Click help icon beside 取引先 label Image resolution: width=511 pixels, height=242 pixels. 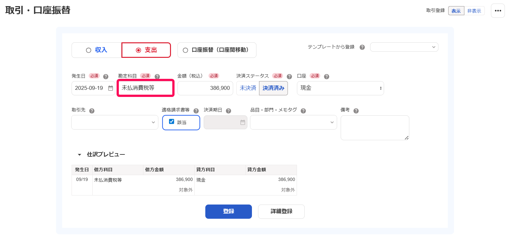92,111
